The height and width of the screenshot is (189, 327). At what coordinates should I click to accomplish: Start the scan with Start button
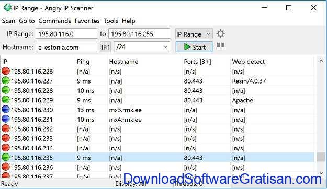[194, 47]
